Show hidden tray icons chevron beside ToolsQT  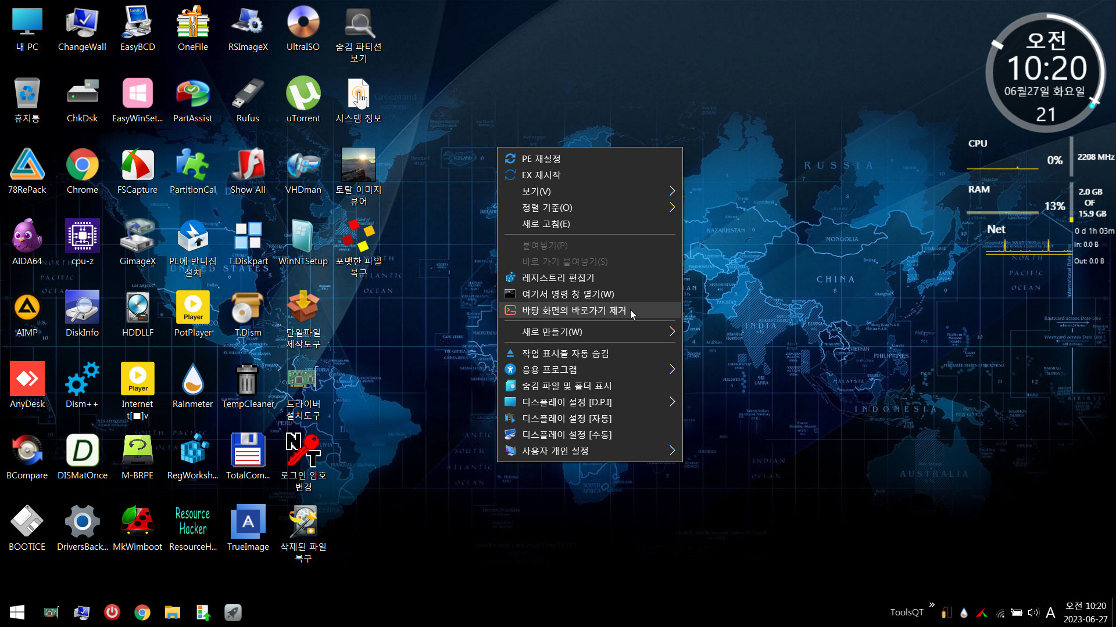(x=932, y=605)
